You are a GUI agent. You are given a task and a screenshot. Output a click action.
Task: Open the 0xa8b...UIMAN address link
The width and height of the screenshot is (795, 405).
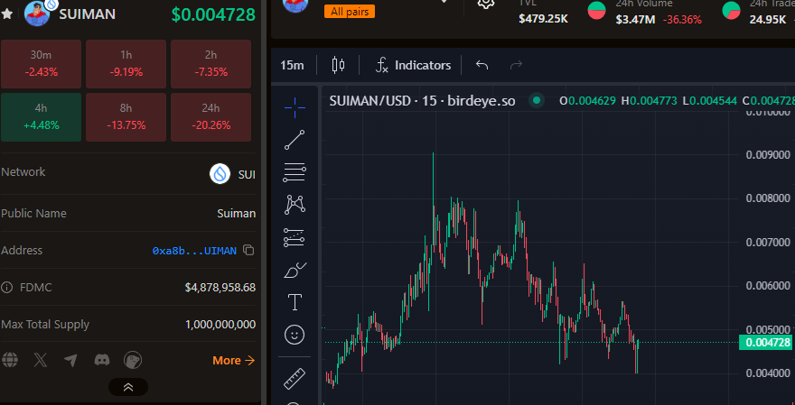[x=194, y=251]
